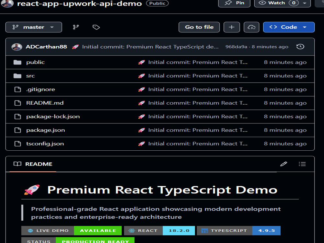Open the package-lock.json file

(x=53, y=117)
